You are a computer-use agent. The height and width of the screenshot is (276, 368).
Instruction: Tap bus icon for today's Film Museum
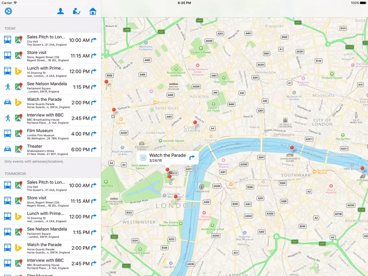click(x=7, y=133)
